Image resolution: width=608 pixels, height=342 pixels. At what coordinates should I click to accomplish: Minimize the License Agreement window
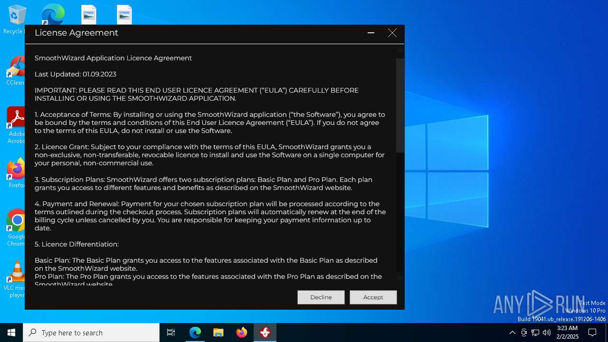click(x=371, y=33)
